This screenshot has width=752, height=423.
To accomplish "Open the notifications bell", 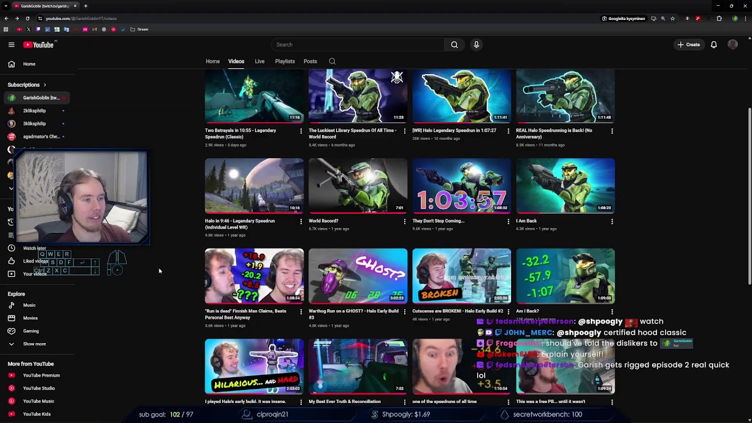I will pyautogui.click(x=714, y=45).
